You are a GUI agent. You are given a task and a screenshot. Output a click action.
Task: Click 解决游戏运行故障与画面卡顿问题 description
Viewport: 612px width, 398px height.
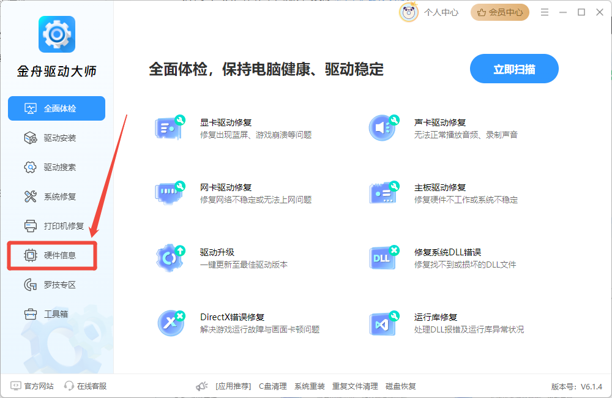tap(259, 329)
